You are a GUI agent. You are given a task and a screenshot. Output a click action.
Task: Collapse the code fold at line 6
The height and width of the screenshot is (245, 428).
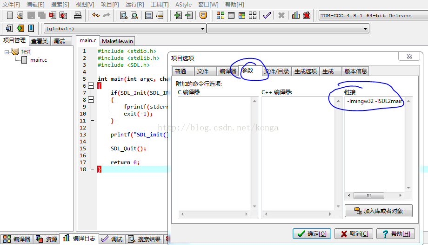pos(91,86)
